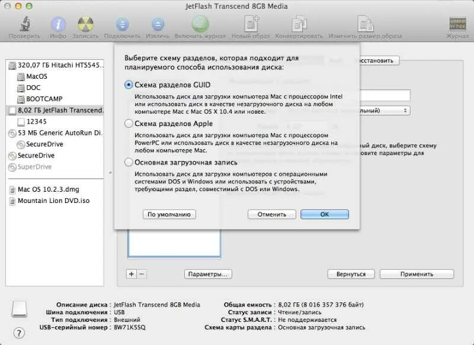The width and height of the screenshot is (474, 345).
Task: Click the Чтение/запись status value
Action: tap(299, 312)
